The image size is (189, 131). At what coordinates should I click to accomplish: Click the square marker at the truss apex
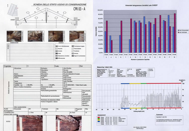pos(38,9)
